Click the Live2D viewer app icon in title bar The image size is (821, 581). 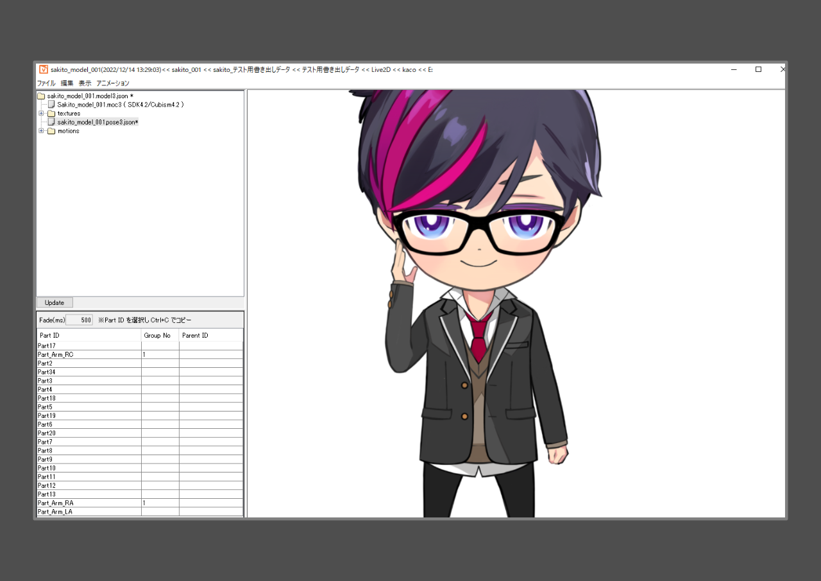(43, 69)
